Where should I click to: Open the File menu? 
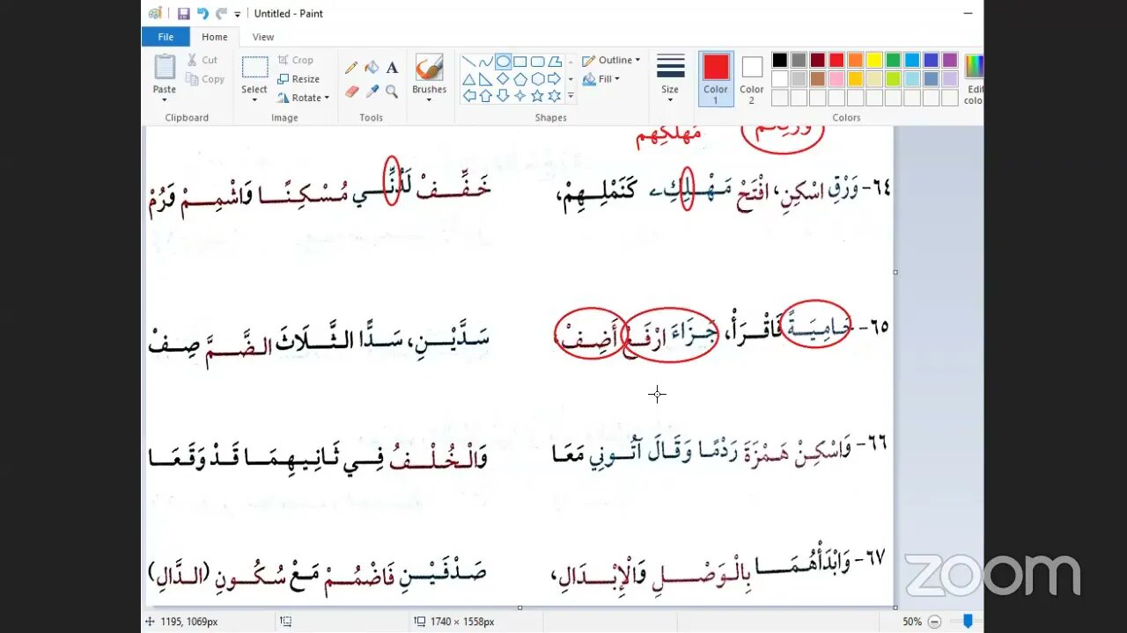point(166,37)
